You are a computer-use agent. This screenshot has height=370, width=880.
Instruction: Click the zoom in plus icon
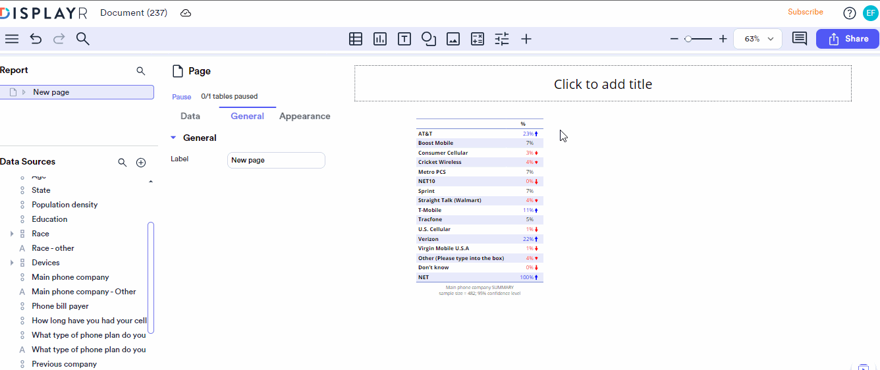pyautogui.click(x=723, y=39)
